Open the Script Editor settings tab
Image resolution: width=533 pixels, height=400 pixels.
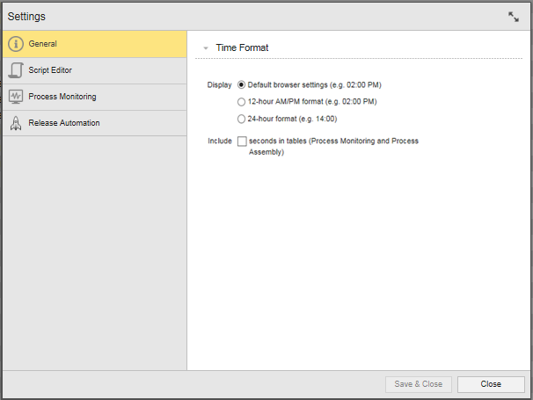(x=94, y=70)
